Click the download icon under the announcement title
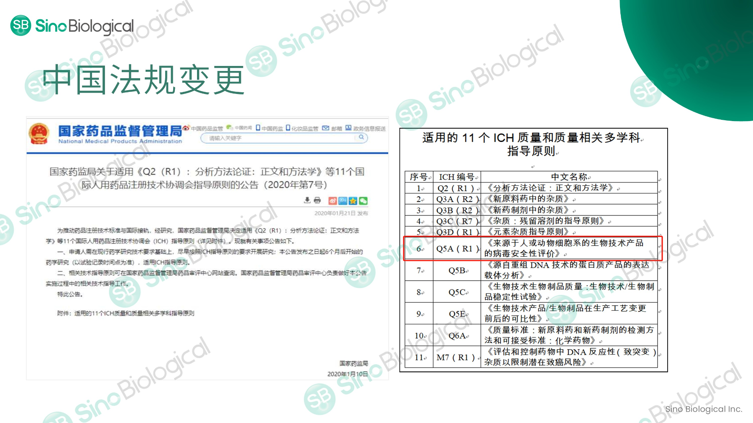 (307, 200)
